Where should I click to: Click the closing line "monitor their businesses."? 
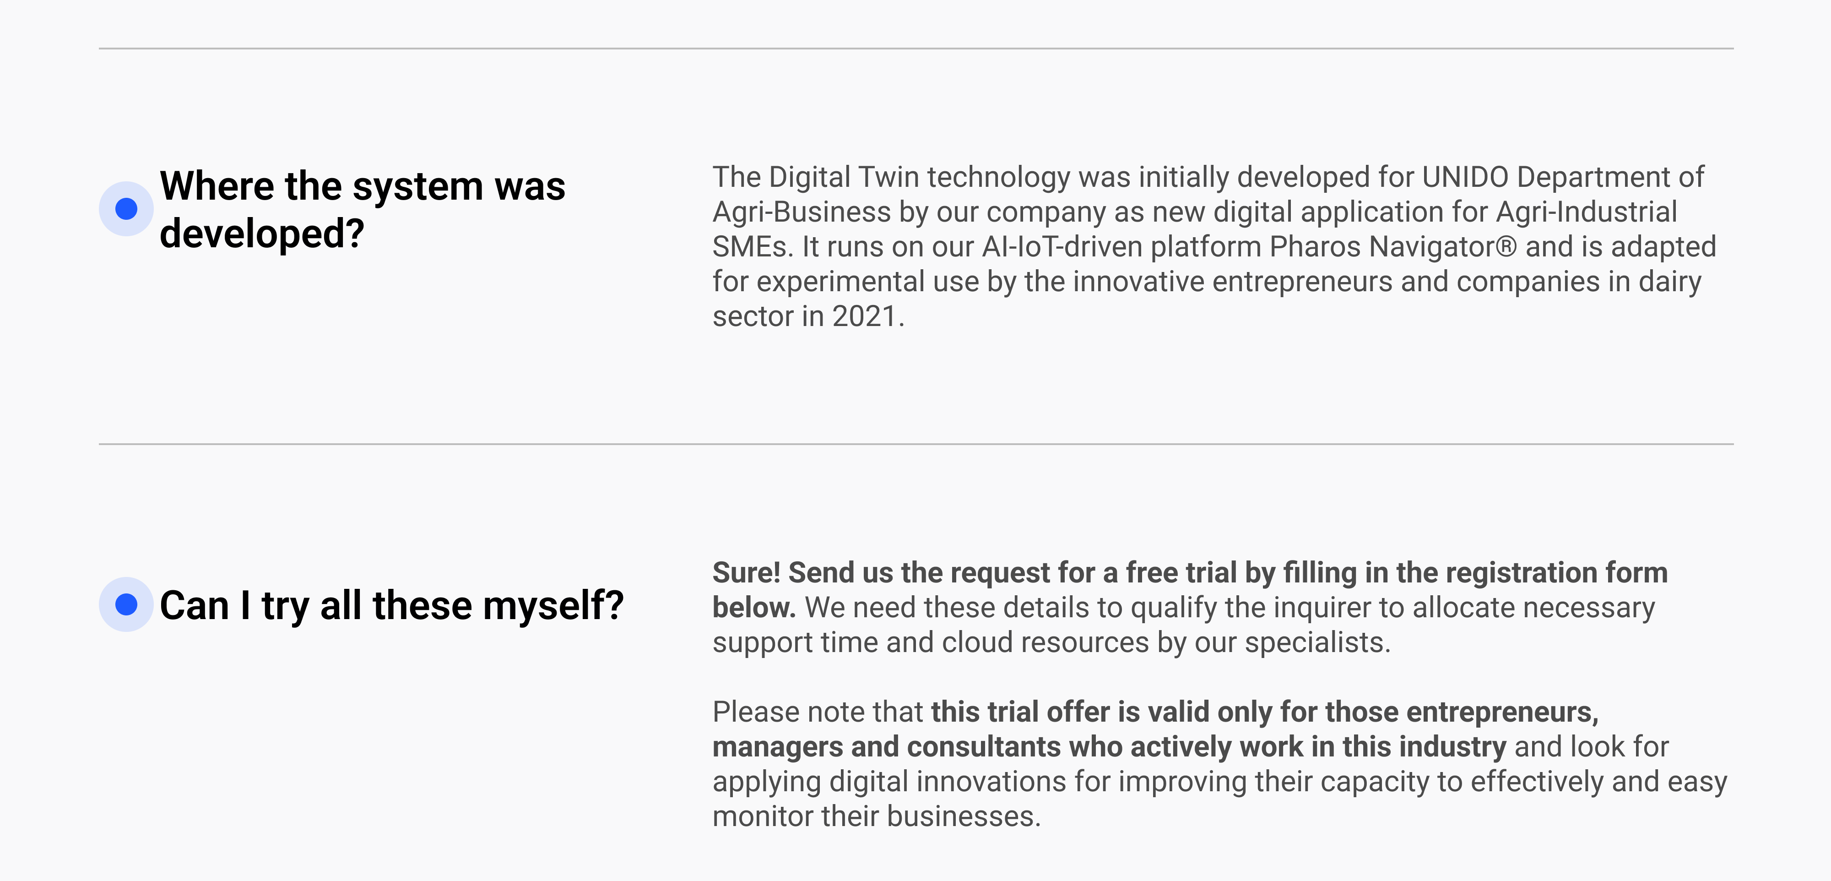pos(877,816)
